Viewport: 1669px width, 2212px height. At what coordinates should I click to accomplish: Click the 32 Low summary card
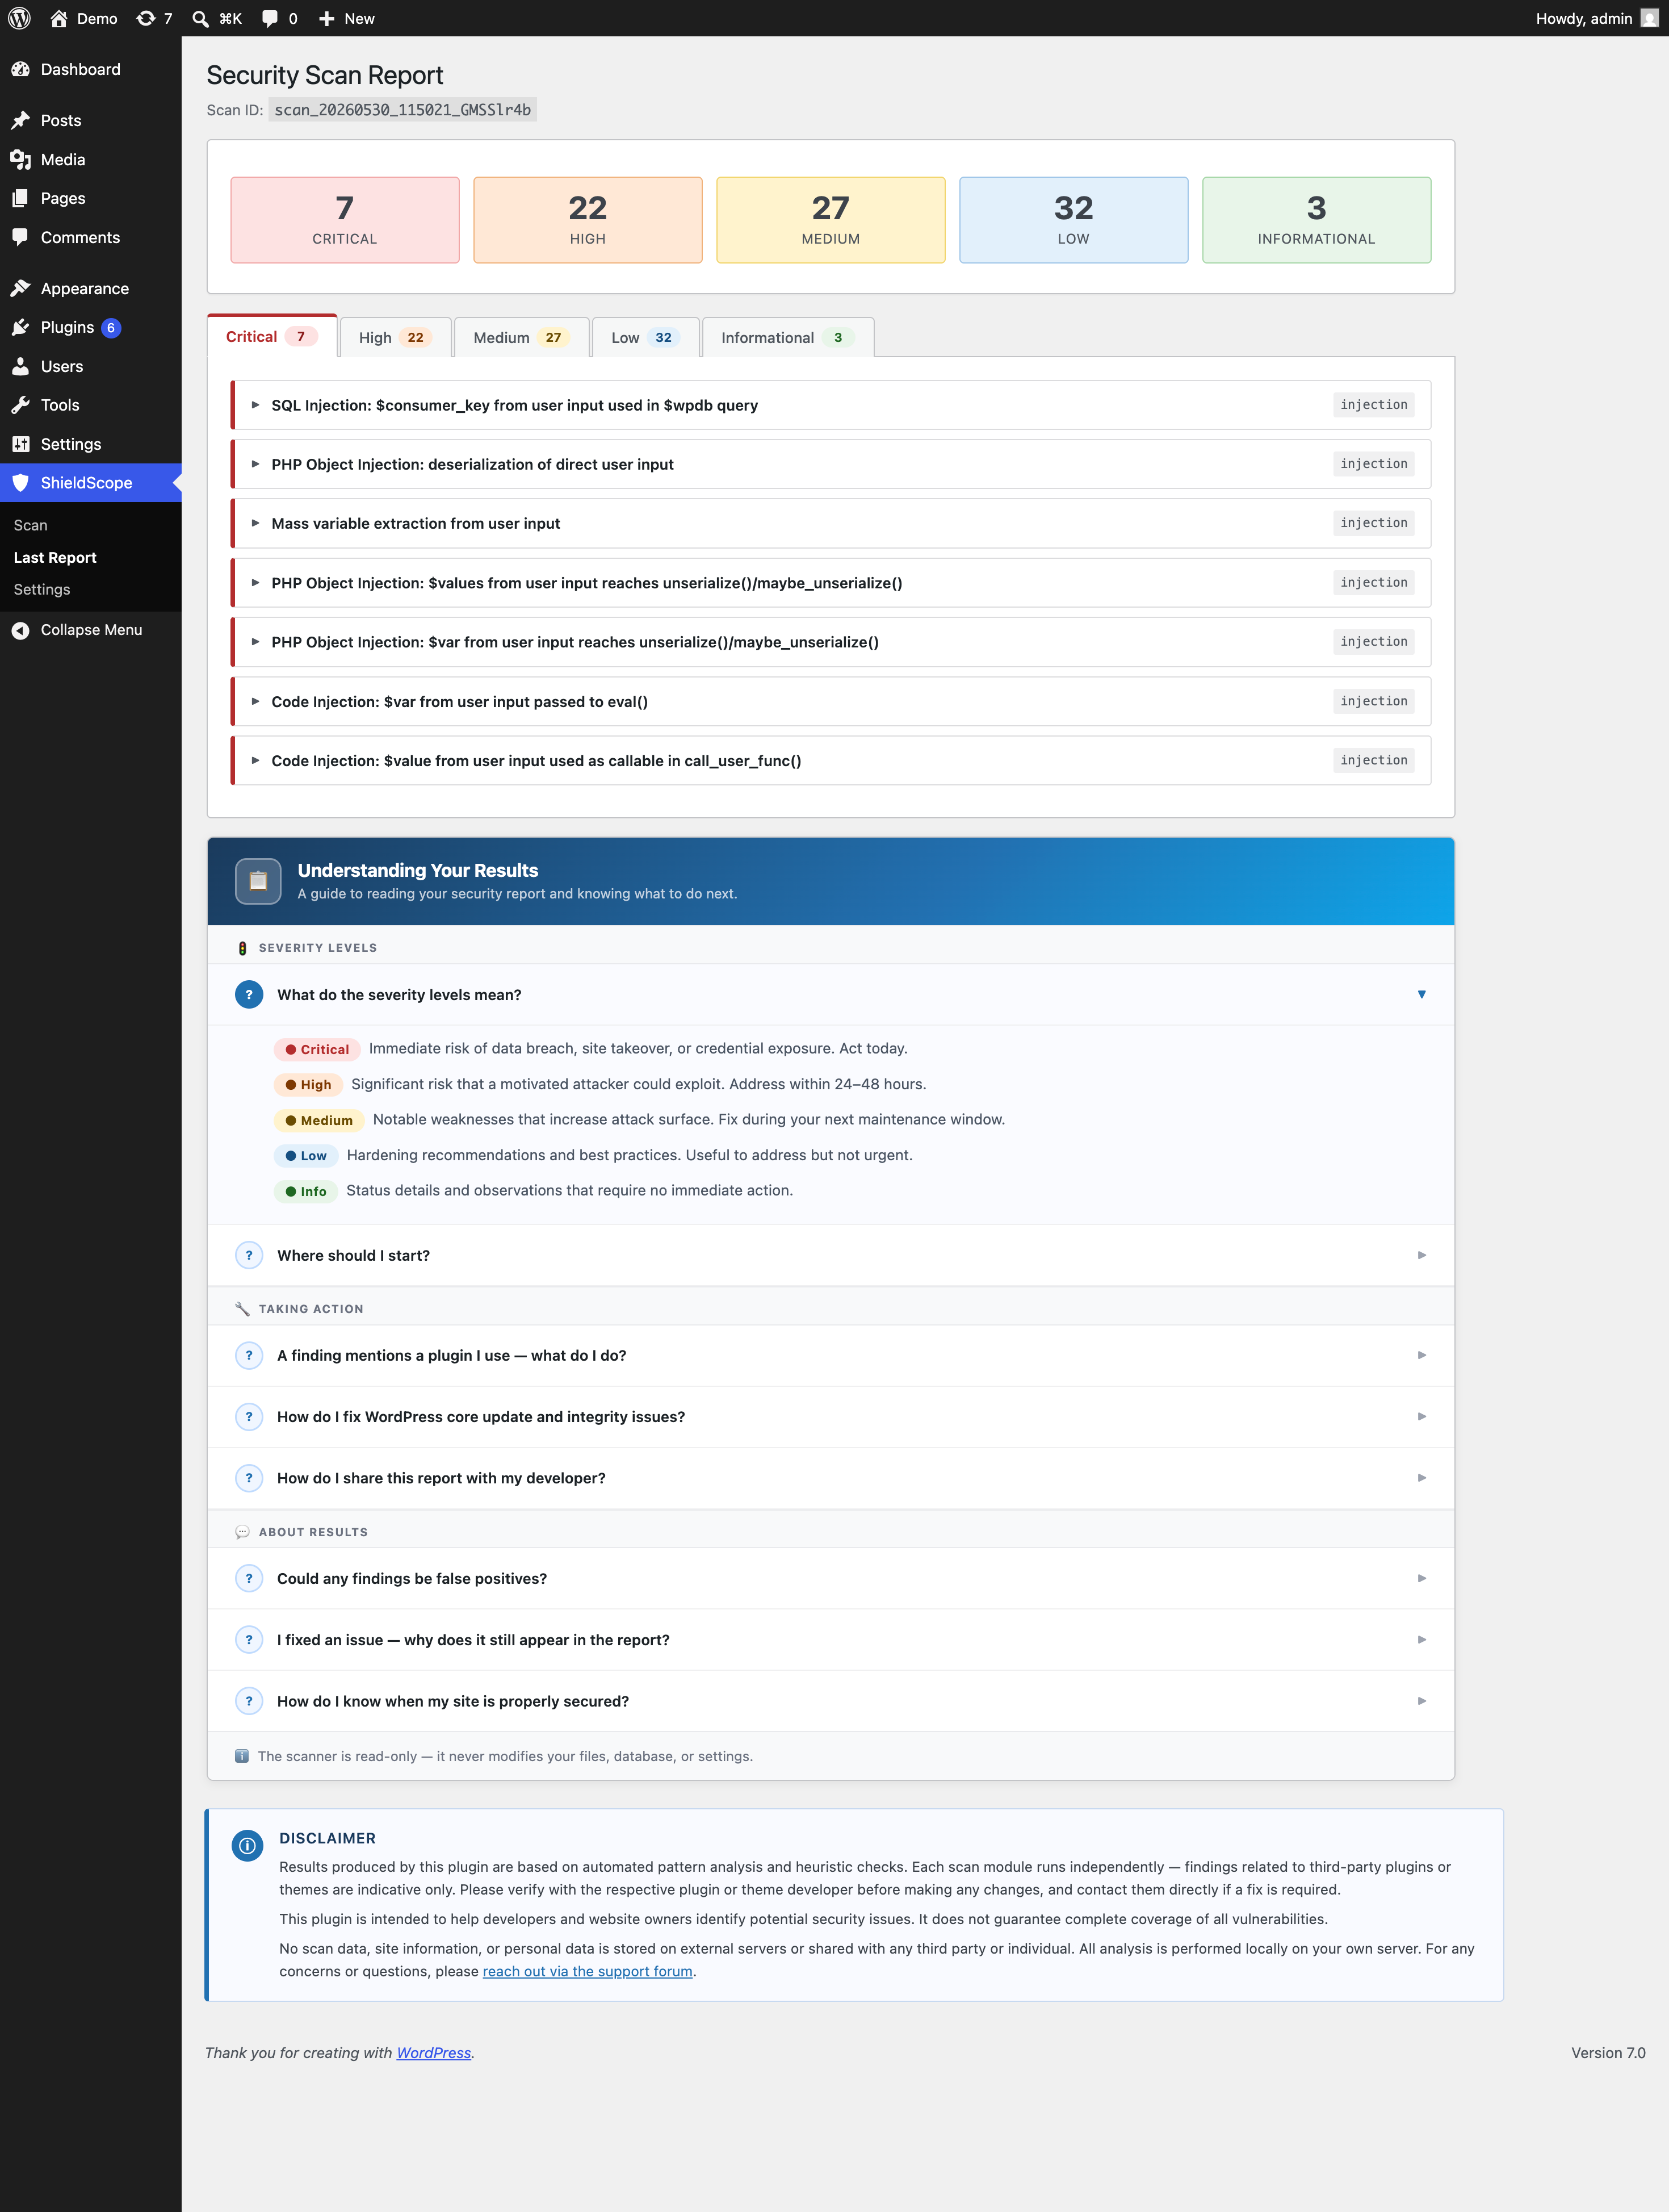pyautogui.click(x=1073, y=220)
